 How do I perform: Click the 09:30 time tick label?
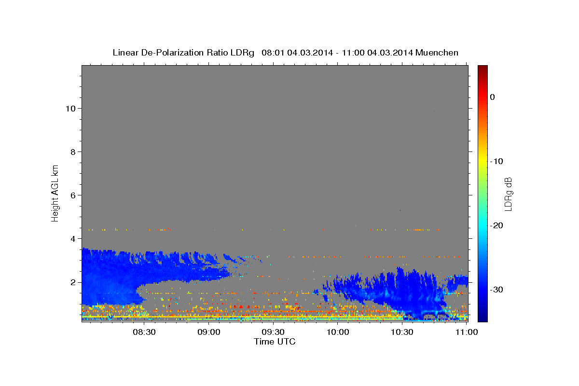[274, 332]
